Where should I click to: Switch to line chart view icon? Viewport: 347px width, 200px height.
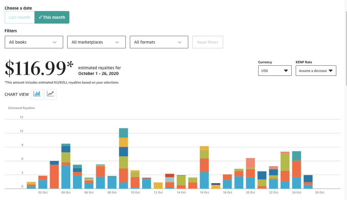(x=51, y=94)
